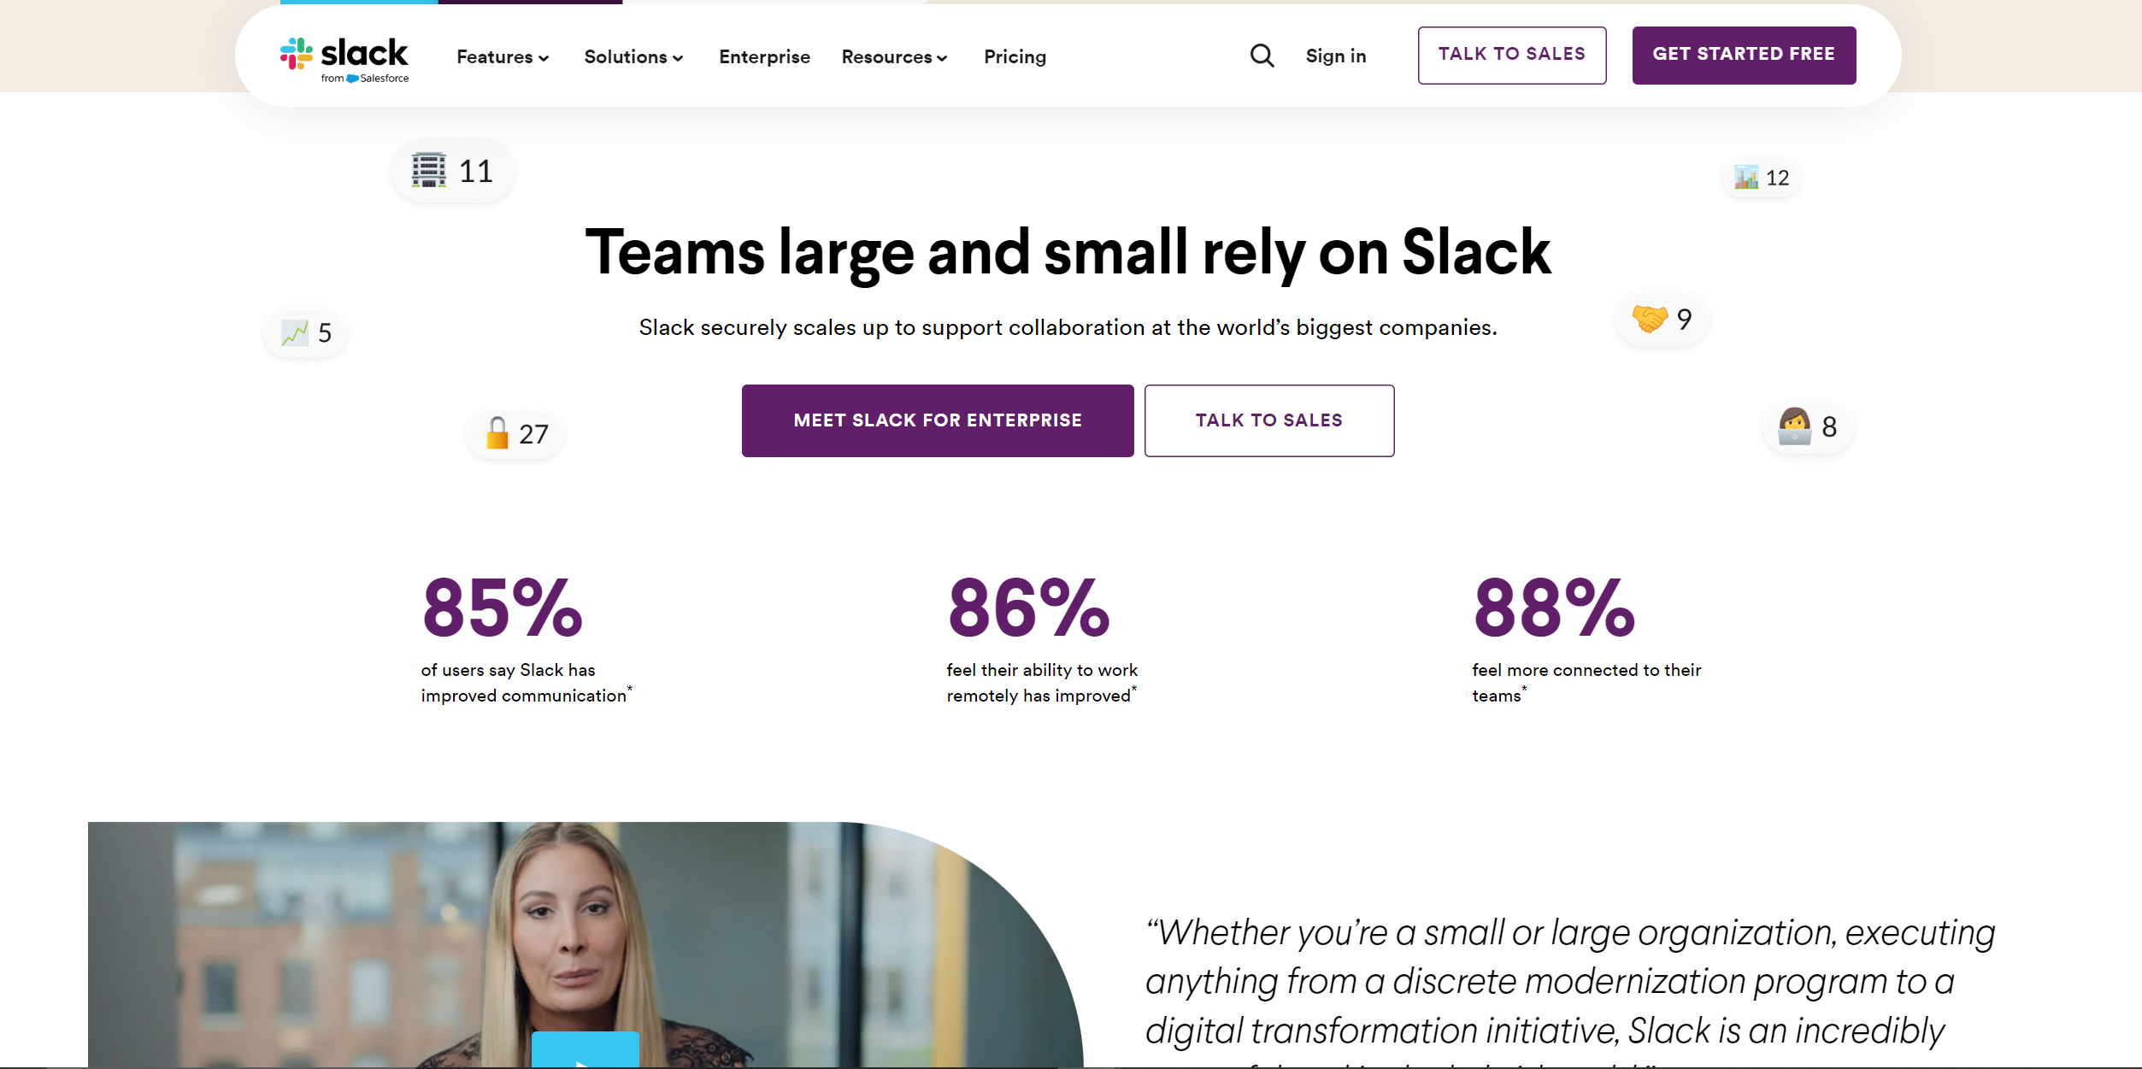
Task: Click Meet Slack for Enterprise button
Action: click(x=938, y=420)
